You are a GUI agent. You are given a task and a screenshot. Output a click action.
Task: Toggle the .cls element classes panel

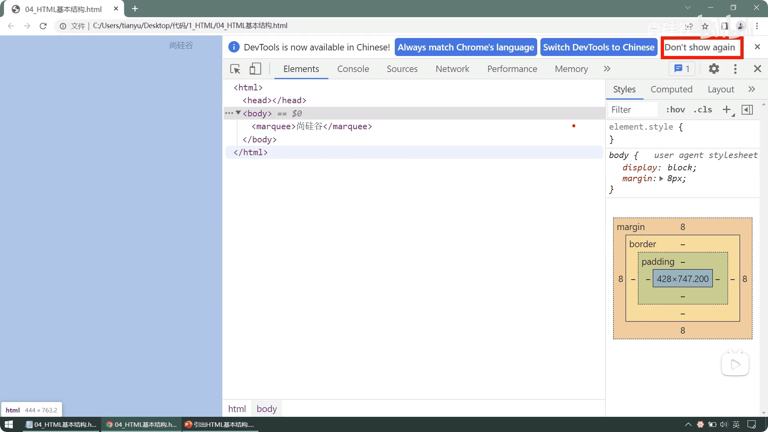(x=703, y=110)
